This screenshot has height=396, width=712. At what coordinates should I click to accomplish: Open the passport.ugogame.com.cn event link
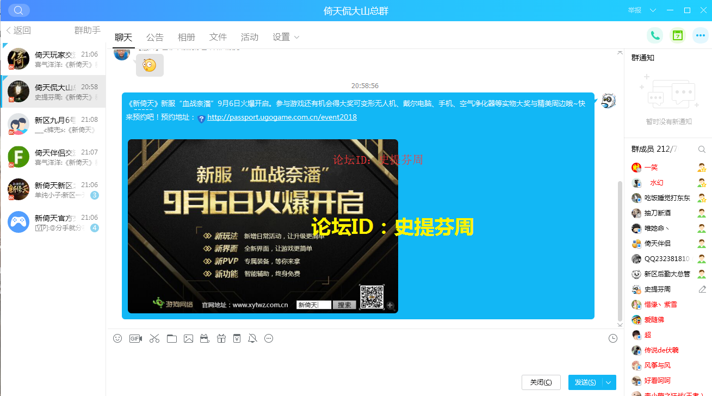(282, 117)
